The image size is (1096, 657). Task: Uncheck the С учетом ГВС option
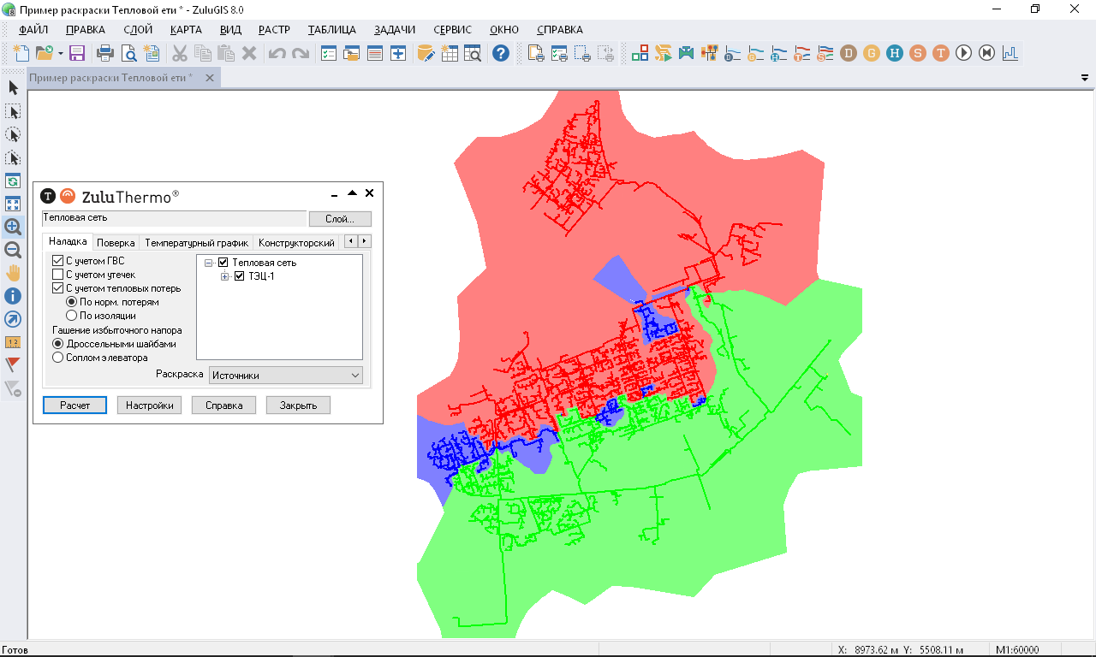pos(58,261)
